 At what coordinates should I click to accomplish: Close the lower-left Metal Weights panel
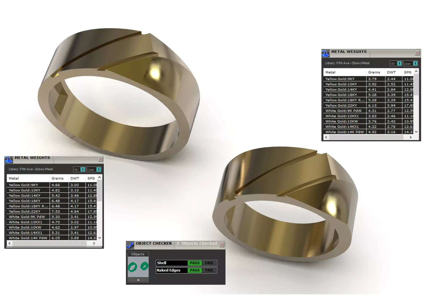click(x=101, y=159)
